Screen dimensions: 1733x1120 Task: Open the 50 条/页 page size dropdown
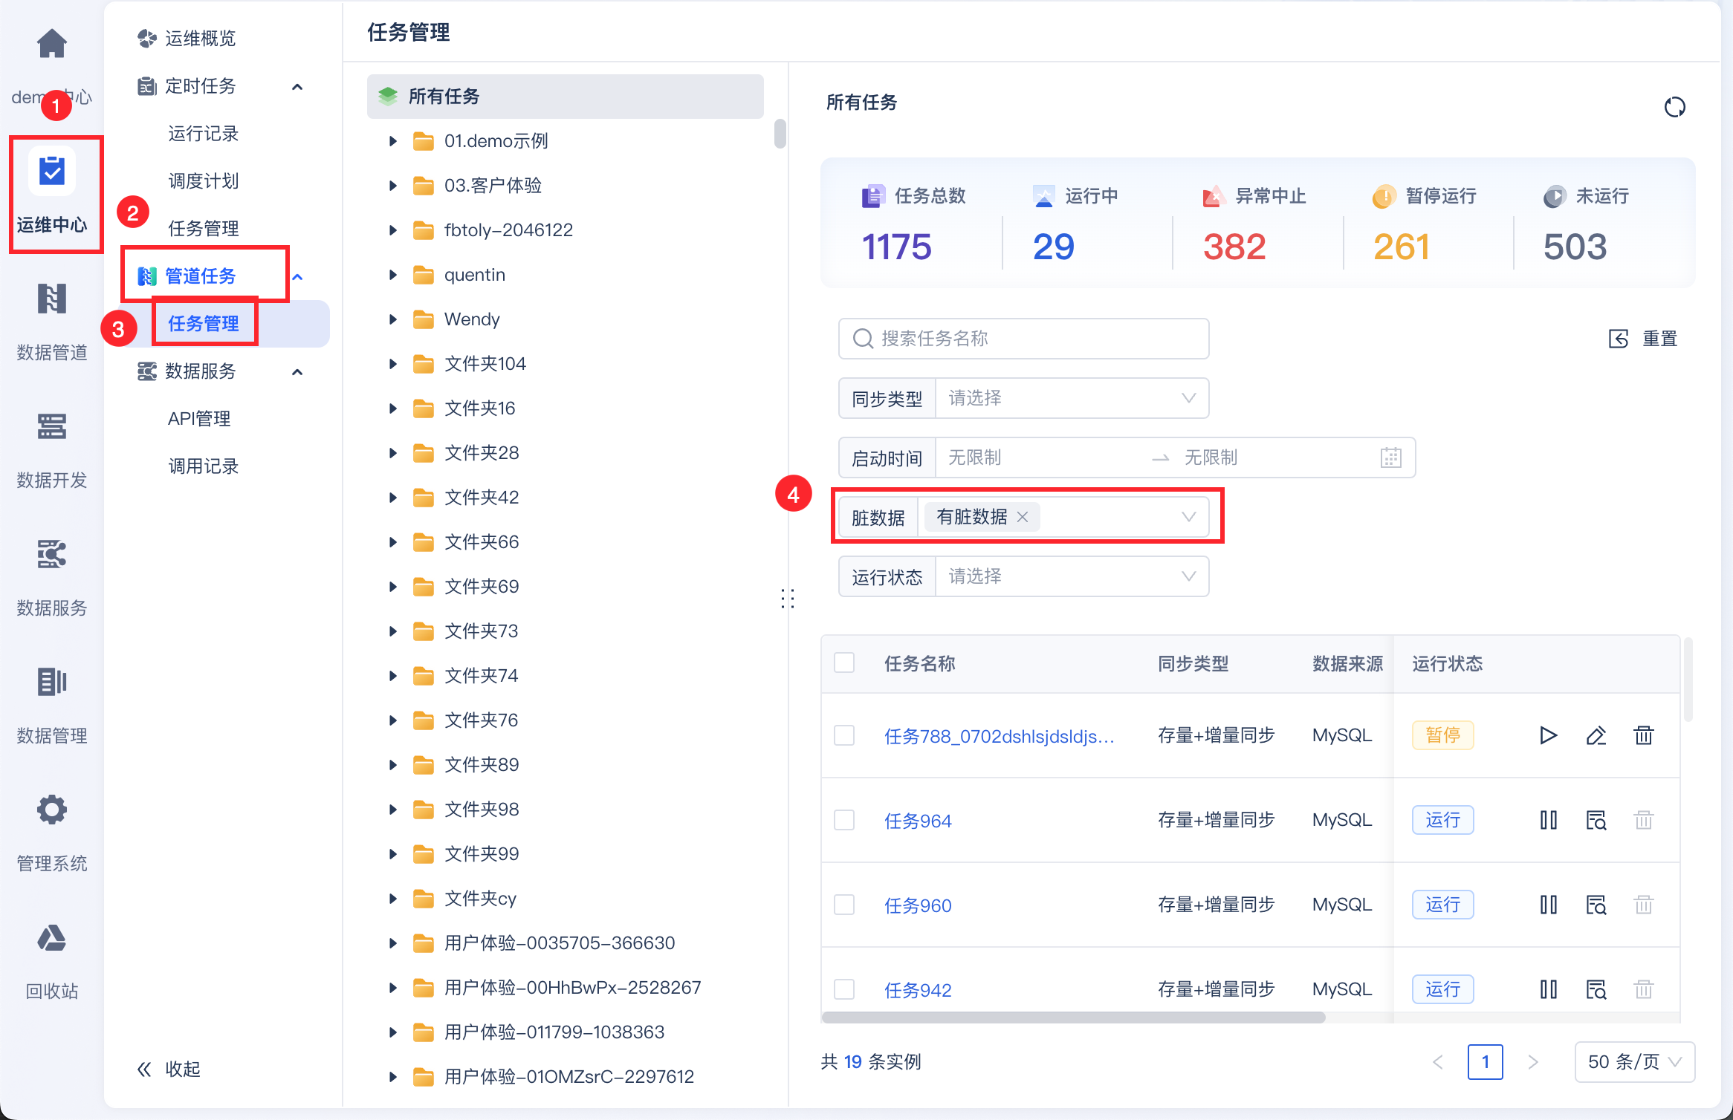(x=1634, y=1061)
